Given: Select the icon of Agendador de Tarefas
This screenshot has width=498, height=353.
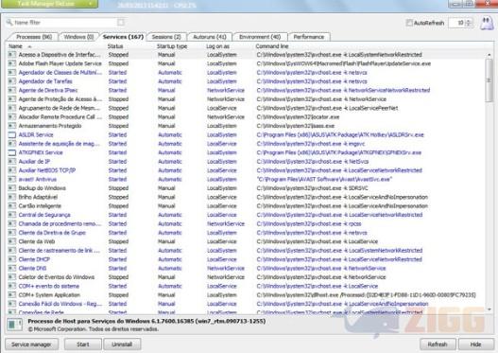Looking at the screenshot, I should (x=12, y=81).
